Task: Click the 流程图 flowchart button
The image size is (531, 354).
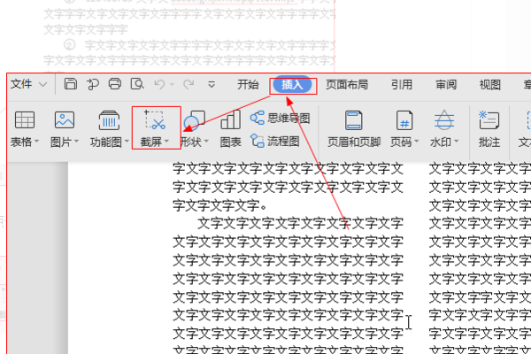Action: [274, 141]
